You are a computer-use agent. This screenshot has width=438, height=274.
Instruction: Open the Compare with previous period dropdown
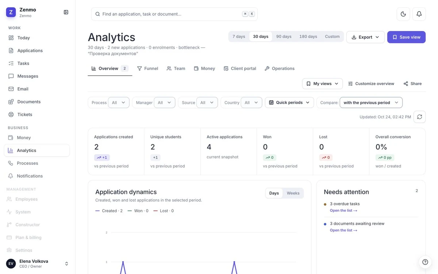tap(371, 103)
